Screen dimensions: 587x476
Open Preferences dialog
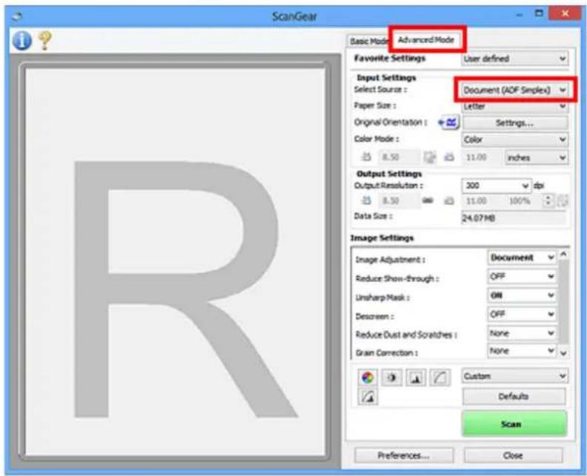coord(403,455)
